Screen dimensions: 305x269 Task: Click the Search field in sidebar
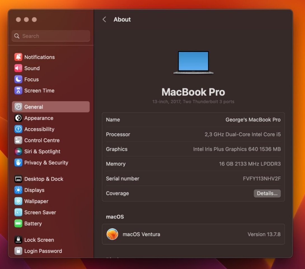pyautogui.click(x=51, y=36)
